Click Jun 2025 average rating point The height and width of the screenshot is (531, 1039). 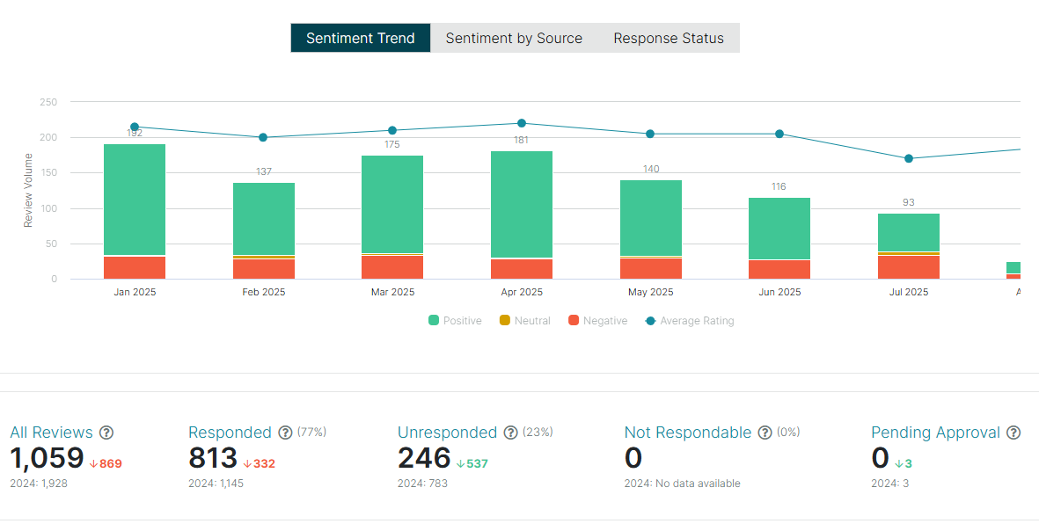779,134
